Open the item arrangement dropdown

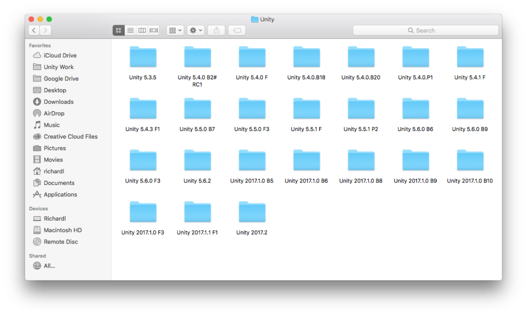pos(175,30)
